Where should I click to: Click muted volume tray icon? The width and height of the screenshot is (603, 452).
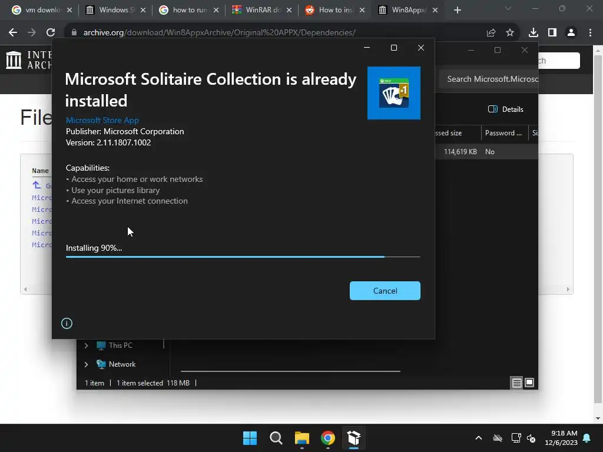coord(532,438)
